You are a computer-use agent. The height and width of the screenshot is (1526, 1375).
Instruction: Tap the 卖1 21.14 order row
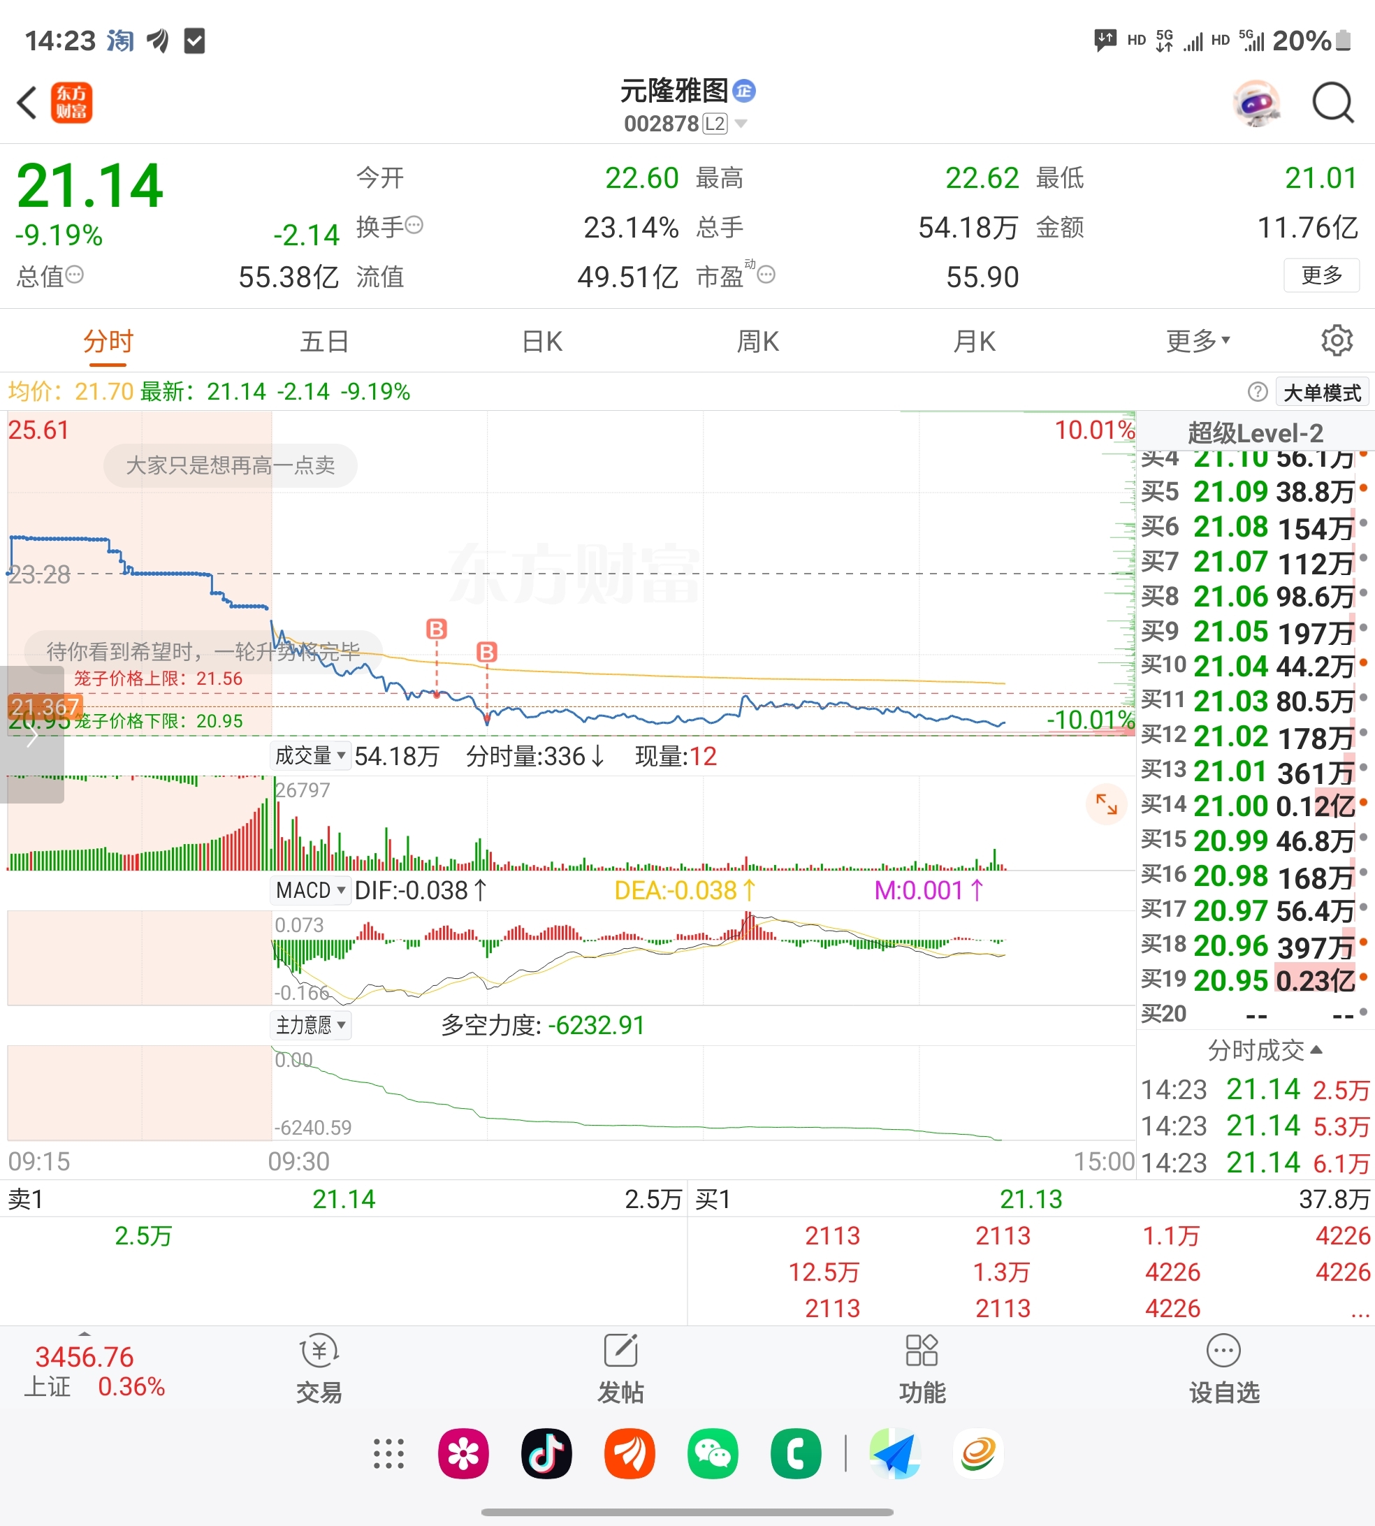point(344,1199)
